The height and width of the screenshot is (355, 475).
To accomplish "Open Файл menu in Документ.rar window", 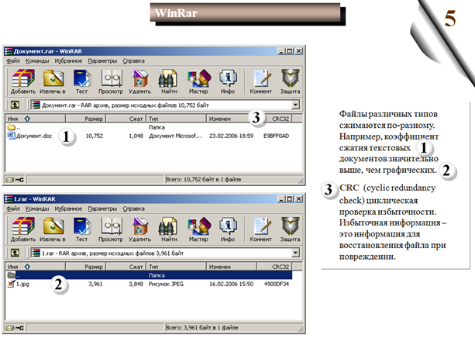I will pos(13,61).
